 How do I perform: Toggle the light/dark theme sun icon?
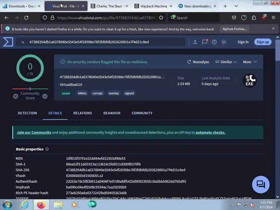coord(224,42)
